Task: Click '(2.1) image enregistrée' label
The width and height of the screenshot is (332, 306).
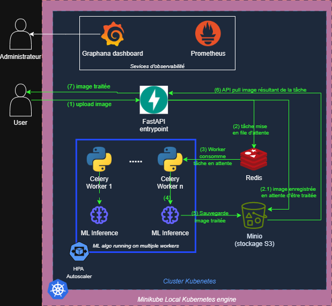Action: 289,192
